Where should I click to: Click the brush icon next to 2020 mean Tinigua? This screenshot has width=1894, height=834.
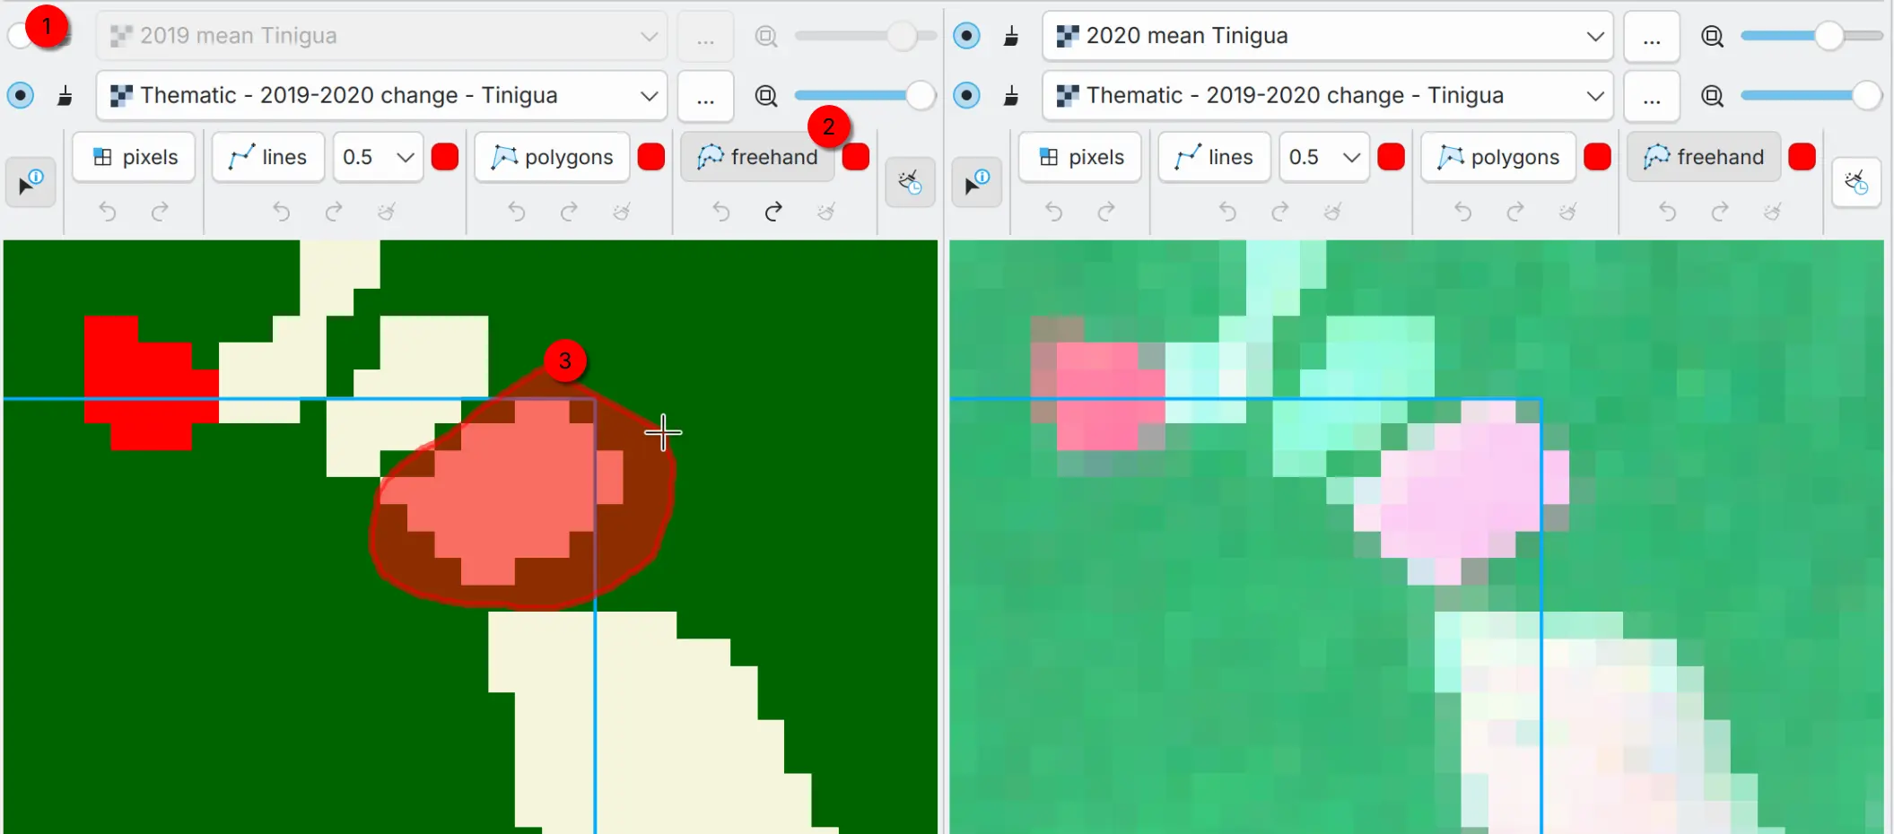point(1011,36)
